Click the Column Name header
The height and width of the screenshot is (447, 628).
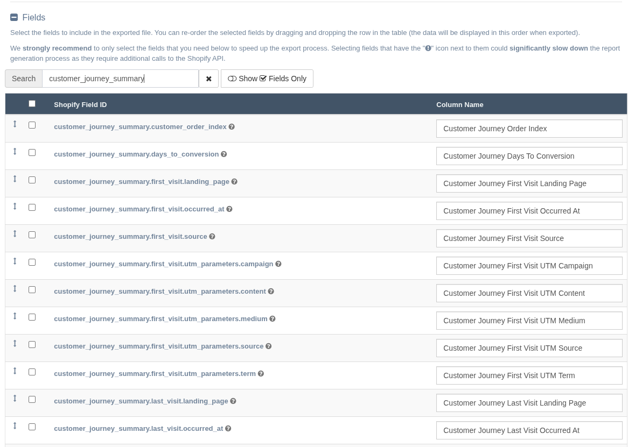point(459,105)
